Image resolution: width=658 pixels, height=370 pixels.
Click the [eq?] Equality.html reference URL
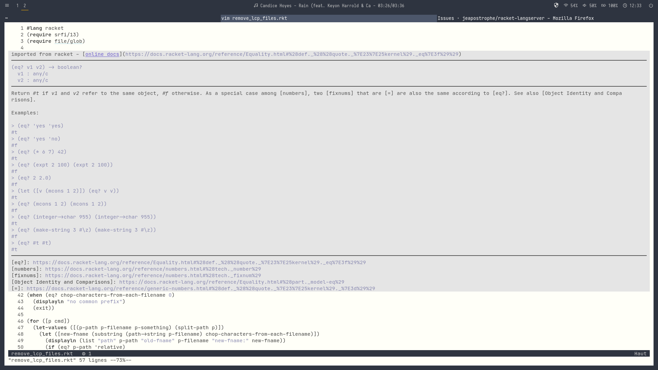click(x=199, y=263)
